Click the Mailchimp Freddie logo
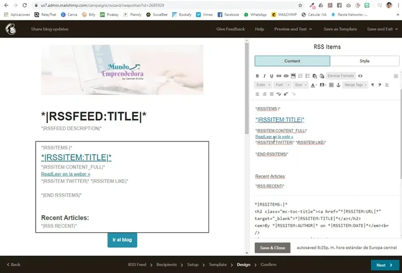Screen dimensions: 402x273 click(10, 29)
